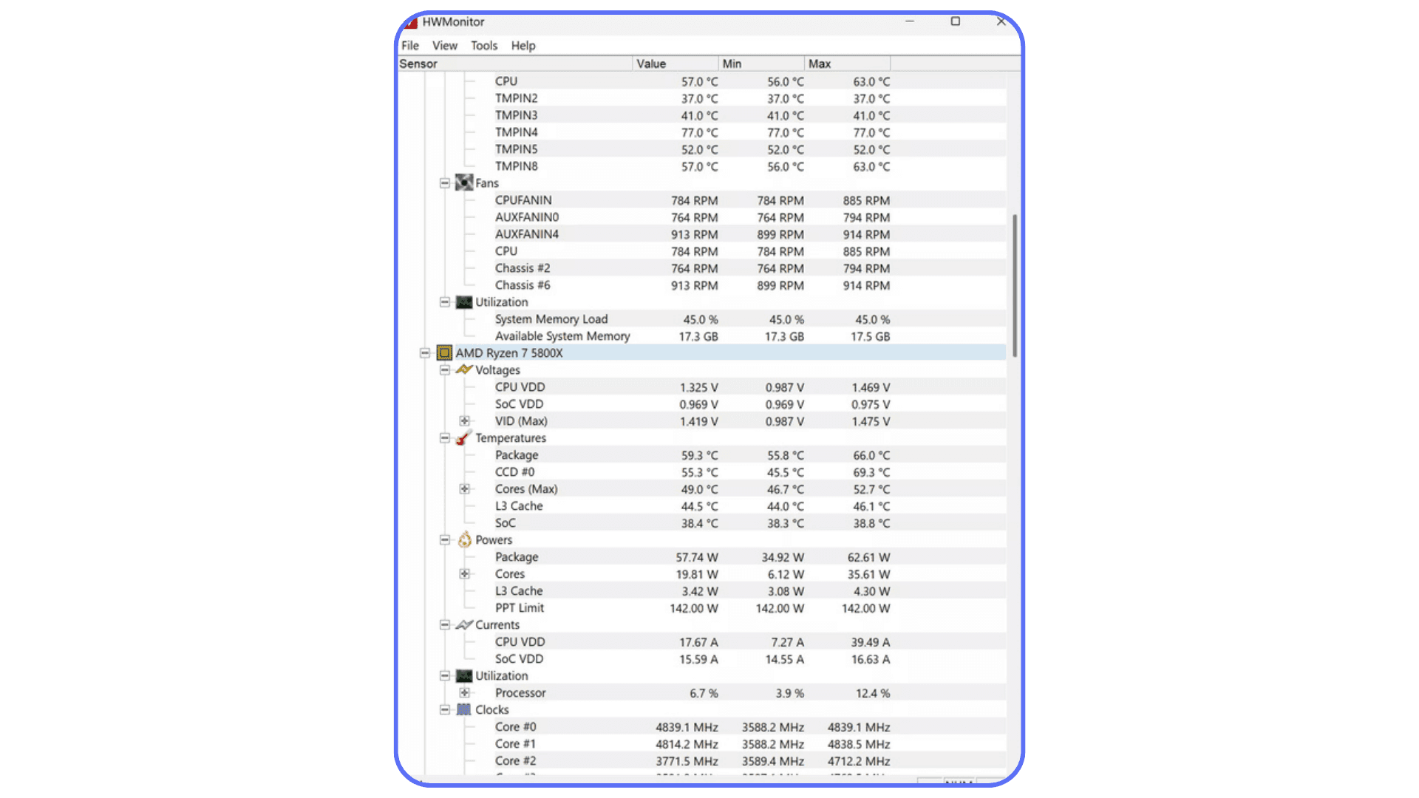Viewport: 1419px width, 798px height.
Task: Open the View menu
Action: 445,46
